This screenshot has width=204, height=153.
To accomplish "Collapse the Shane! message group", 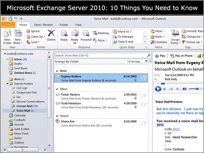I will coord(57,116).
